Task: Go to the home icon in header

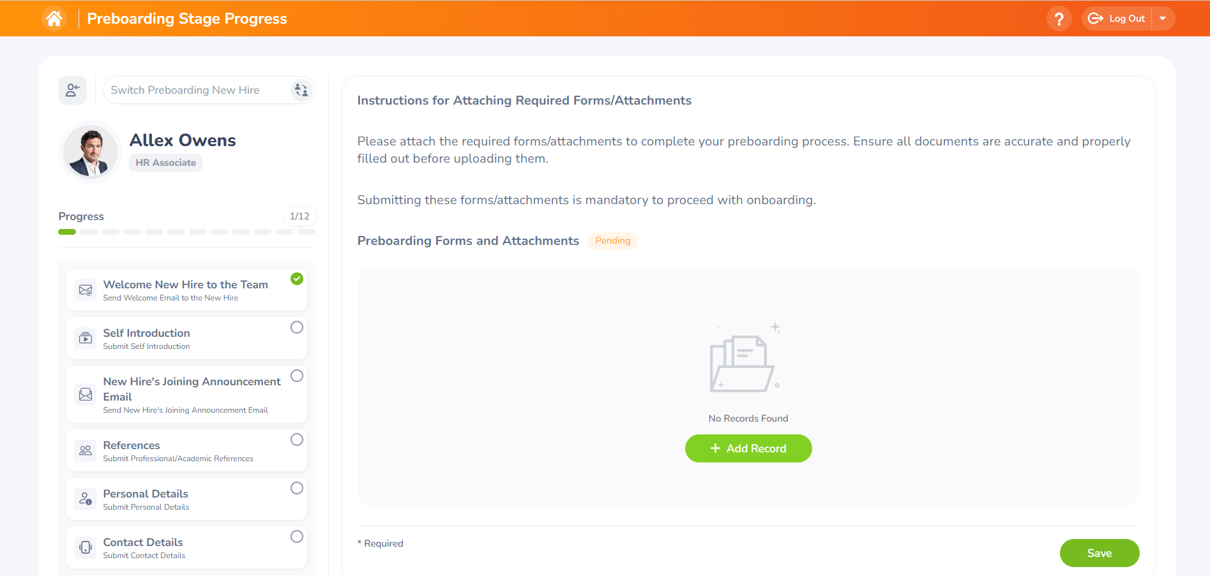Action: [x=54, y=18]
